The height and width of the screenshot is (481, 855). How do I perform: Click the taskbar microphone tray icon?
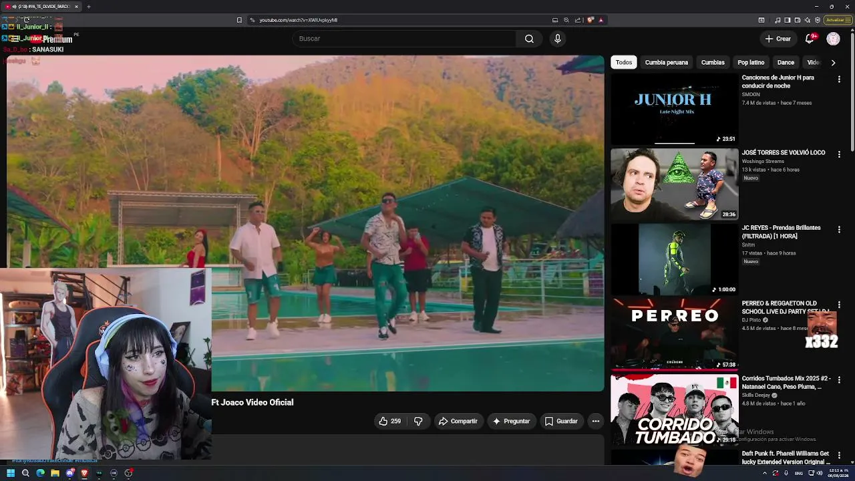tap(785, 473)
